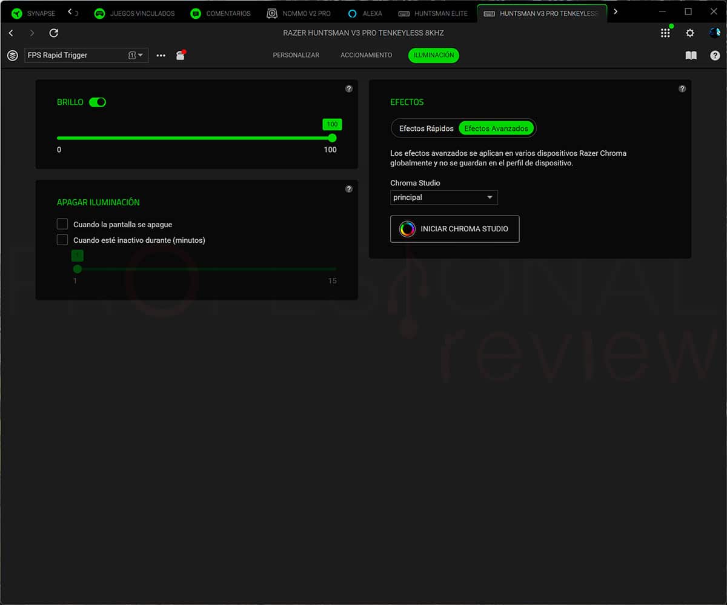This screenshot has width=727, height=605.
Task: Select Efectos Rápidos
Action: tap(427, 128)
